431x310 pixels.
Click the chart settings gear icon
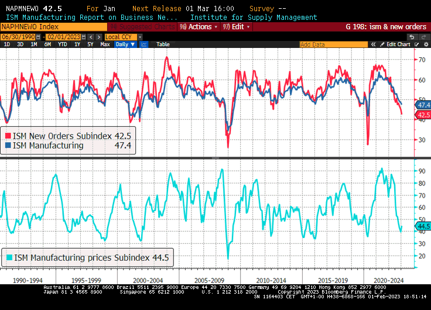click(426, 44)
